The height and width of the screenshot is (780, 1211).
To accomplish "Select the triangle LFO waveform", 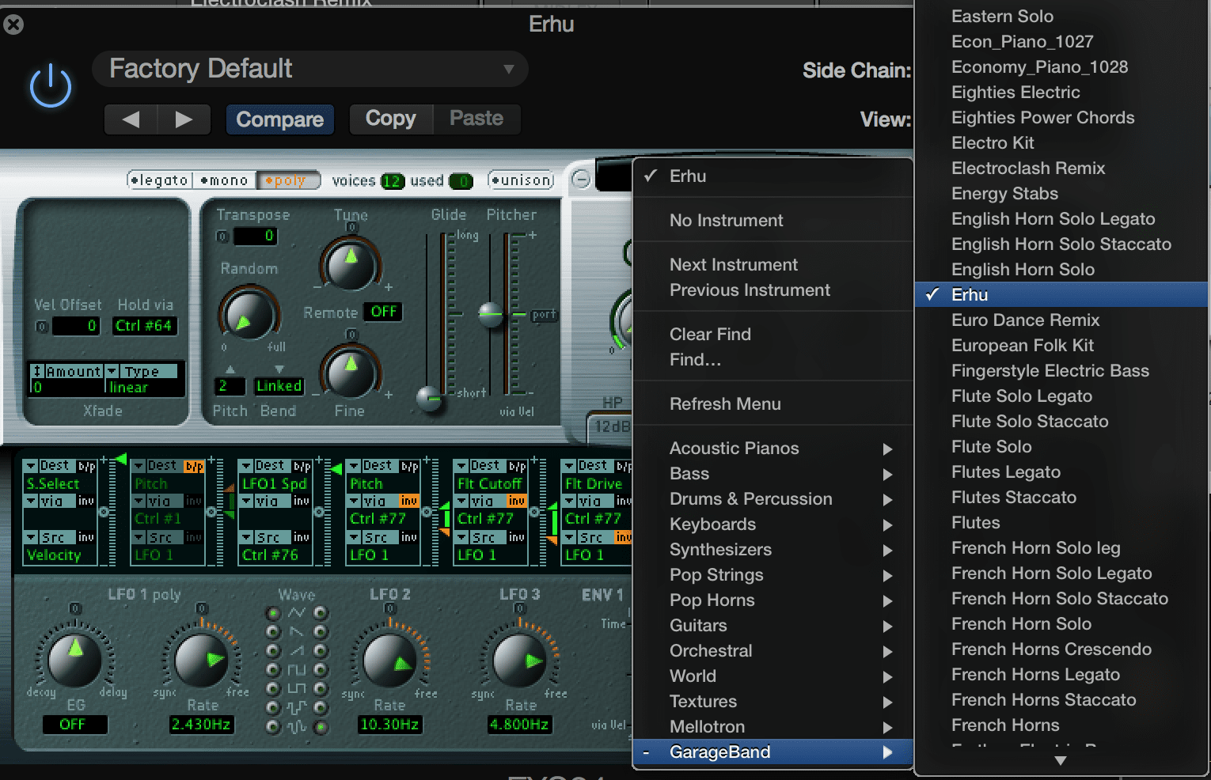I will pyautogui.click(x=273, y=613).
